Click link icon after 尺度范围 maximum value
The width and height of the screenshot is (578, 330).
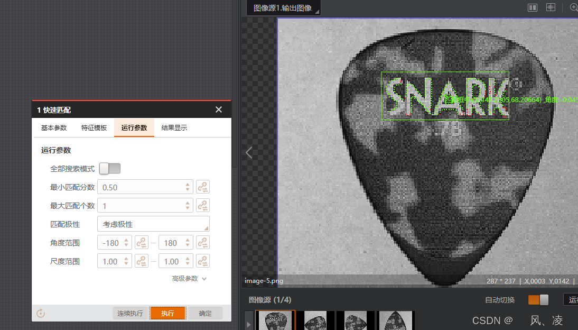point(203,261)
